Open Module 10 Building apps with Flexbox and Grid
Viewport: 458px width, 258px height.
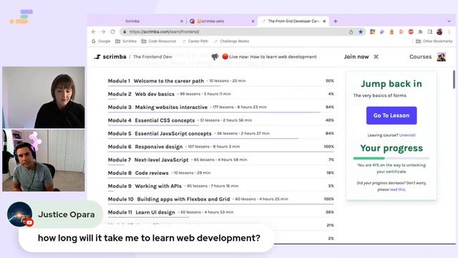tap(221, 199)
